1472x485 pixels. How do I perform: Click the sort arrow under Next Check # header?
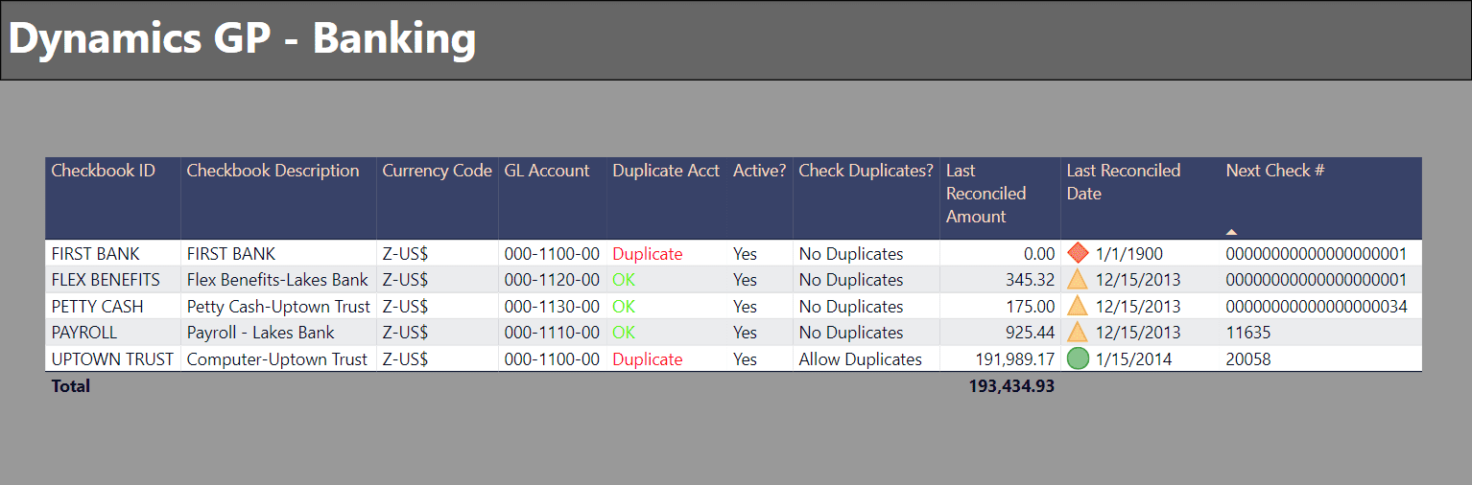pyautogui.click(x=1231, y=232)
